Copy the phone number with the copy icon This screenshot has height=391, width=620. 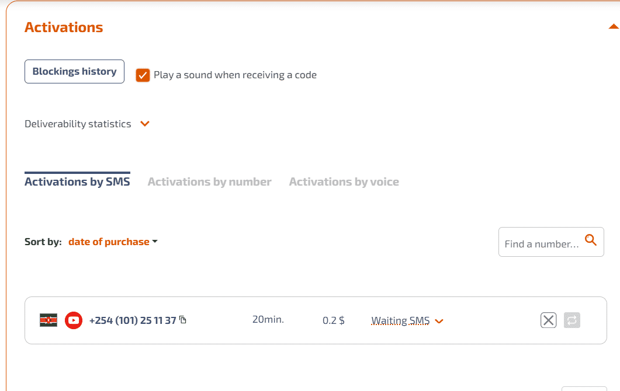click(183, 320)
